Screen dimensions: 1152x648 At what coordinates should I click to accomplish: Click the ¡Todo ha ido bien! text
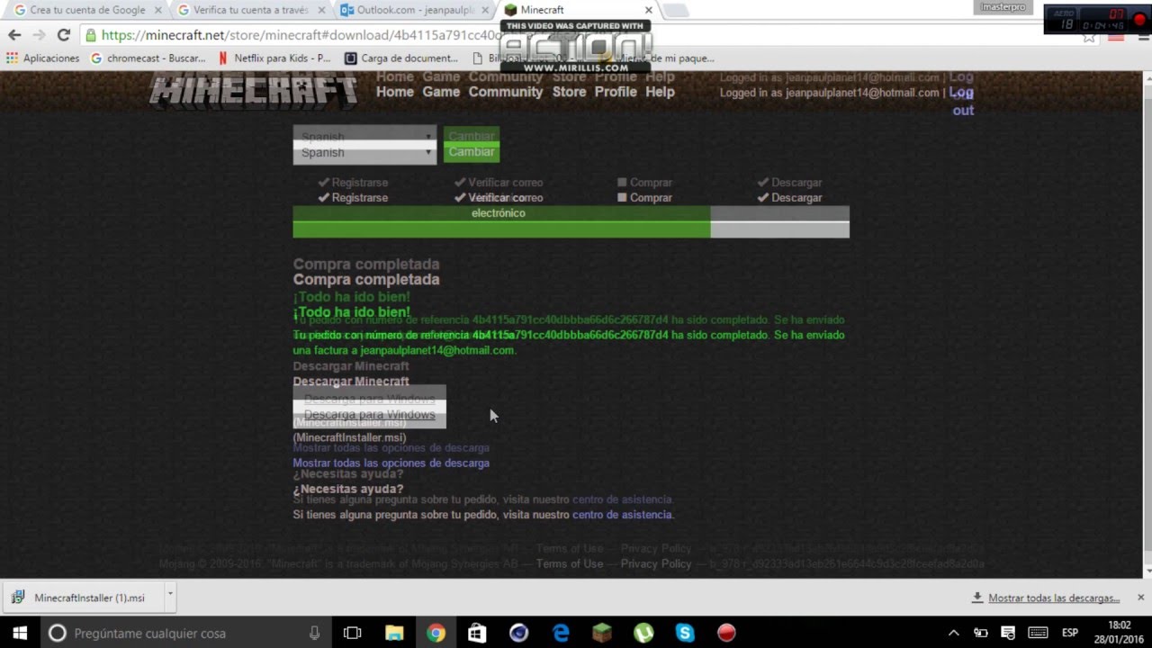click(351, 312)
